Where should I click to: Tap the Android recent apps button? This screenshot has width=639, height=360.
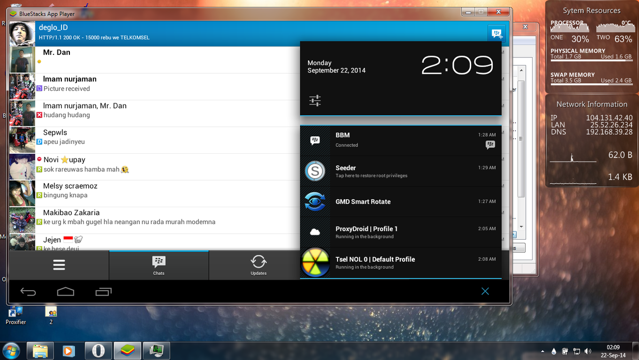click(x=103, y=292)
